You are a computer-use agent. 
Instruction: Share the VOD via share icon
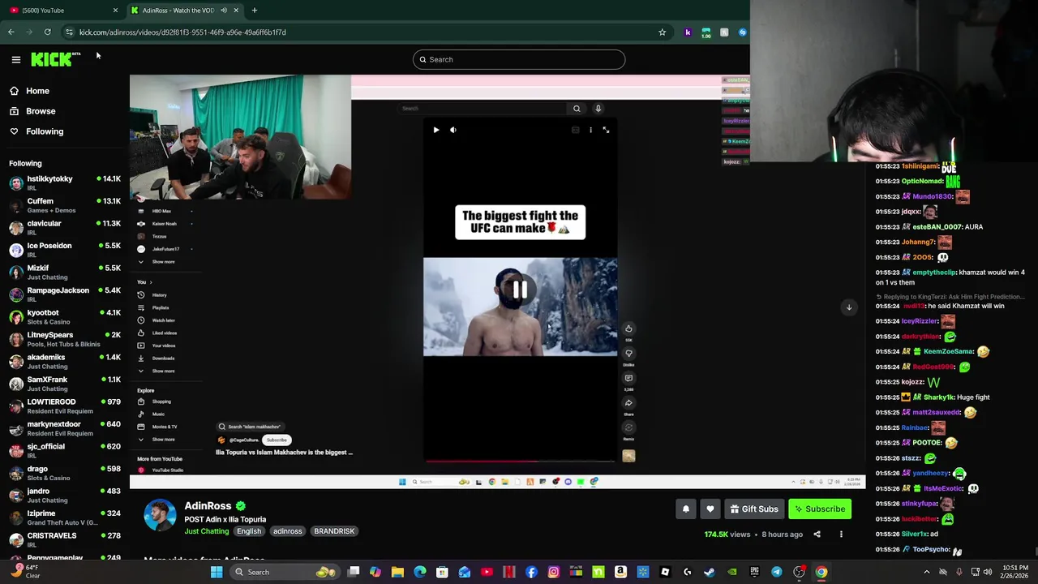coord(817,535)
